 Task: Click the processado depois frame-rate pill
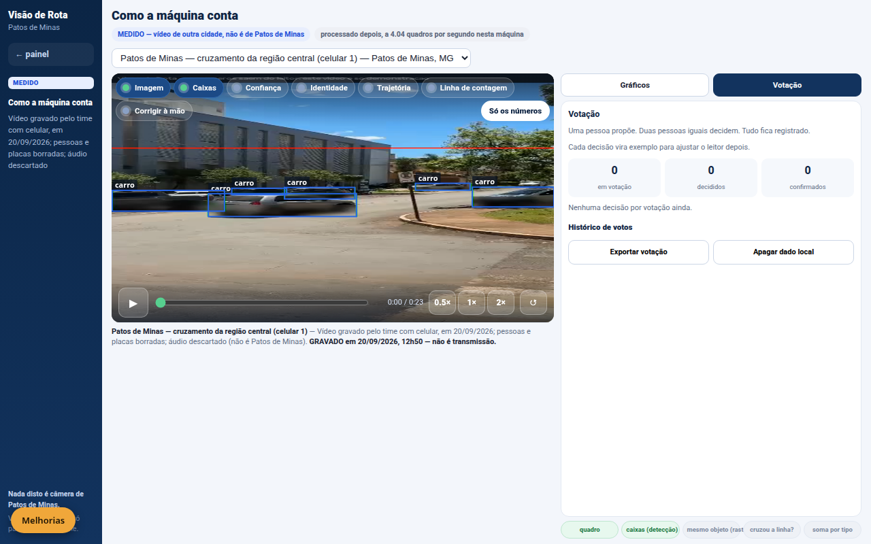[422, 34]
